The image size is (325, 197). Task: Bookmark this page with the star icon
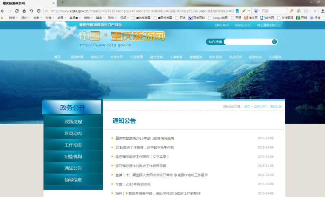point(46,11)
